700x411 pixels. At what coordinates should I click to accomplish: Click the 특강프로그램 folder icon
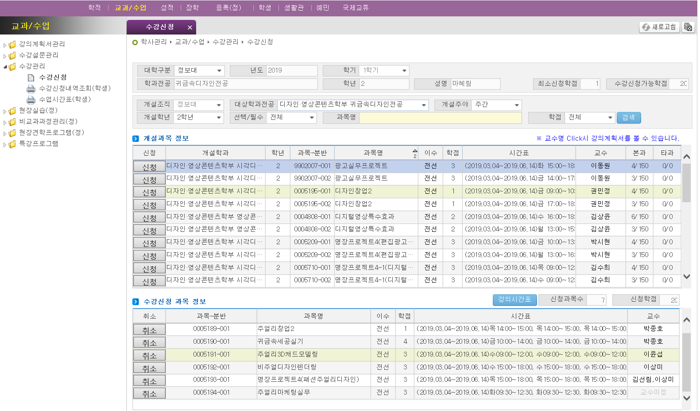pyautogui.click(x=12, y=144)
